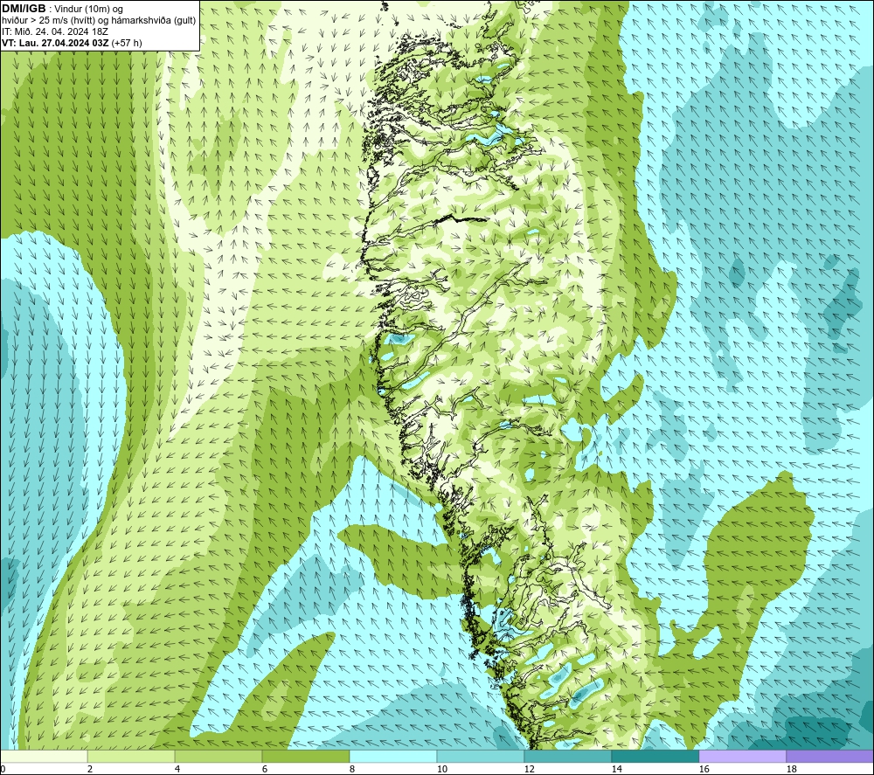Select the lavender 16–18 m/s swatch
Screen dimensions: 874x775
pos(742,756)
